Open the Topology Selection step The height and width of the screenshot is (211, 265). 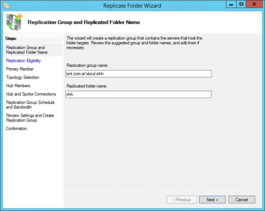coord(22,77)
